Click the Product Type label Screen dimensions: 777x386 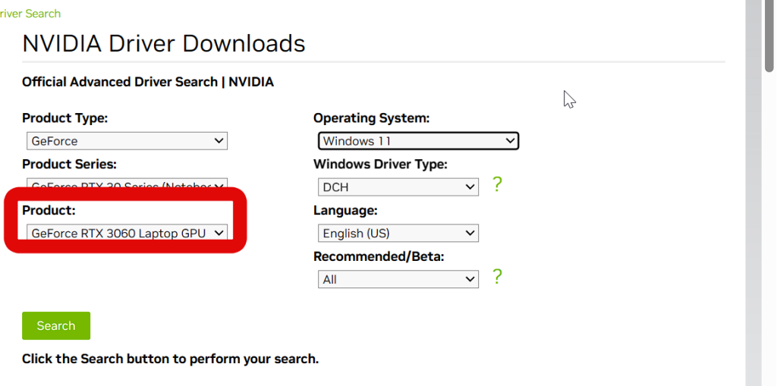[x=65, y=118]
